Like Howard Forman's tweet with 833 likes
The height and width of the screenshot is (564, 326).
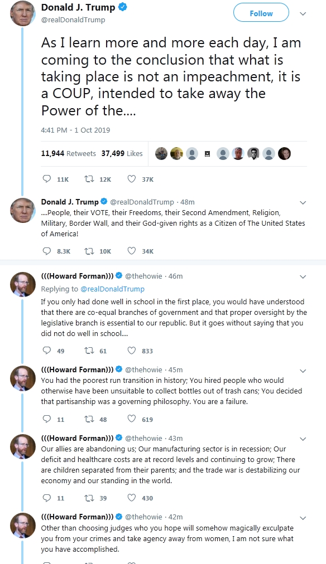(140, 351)
